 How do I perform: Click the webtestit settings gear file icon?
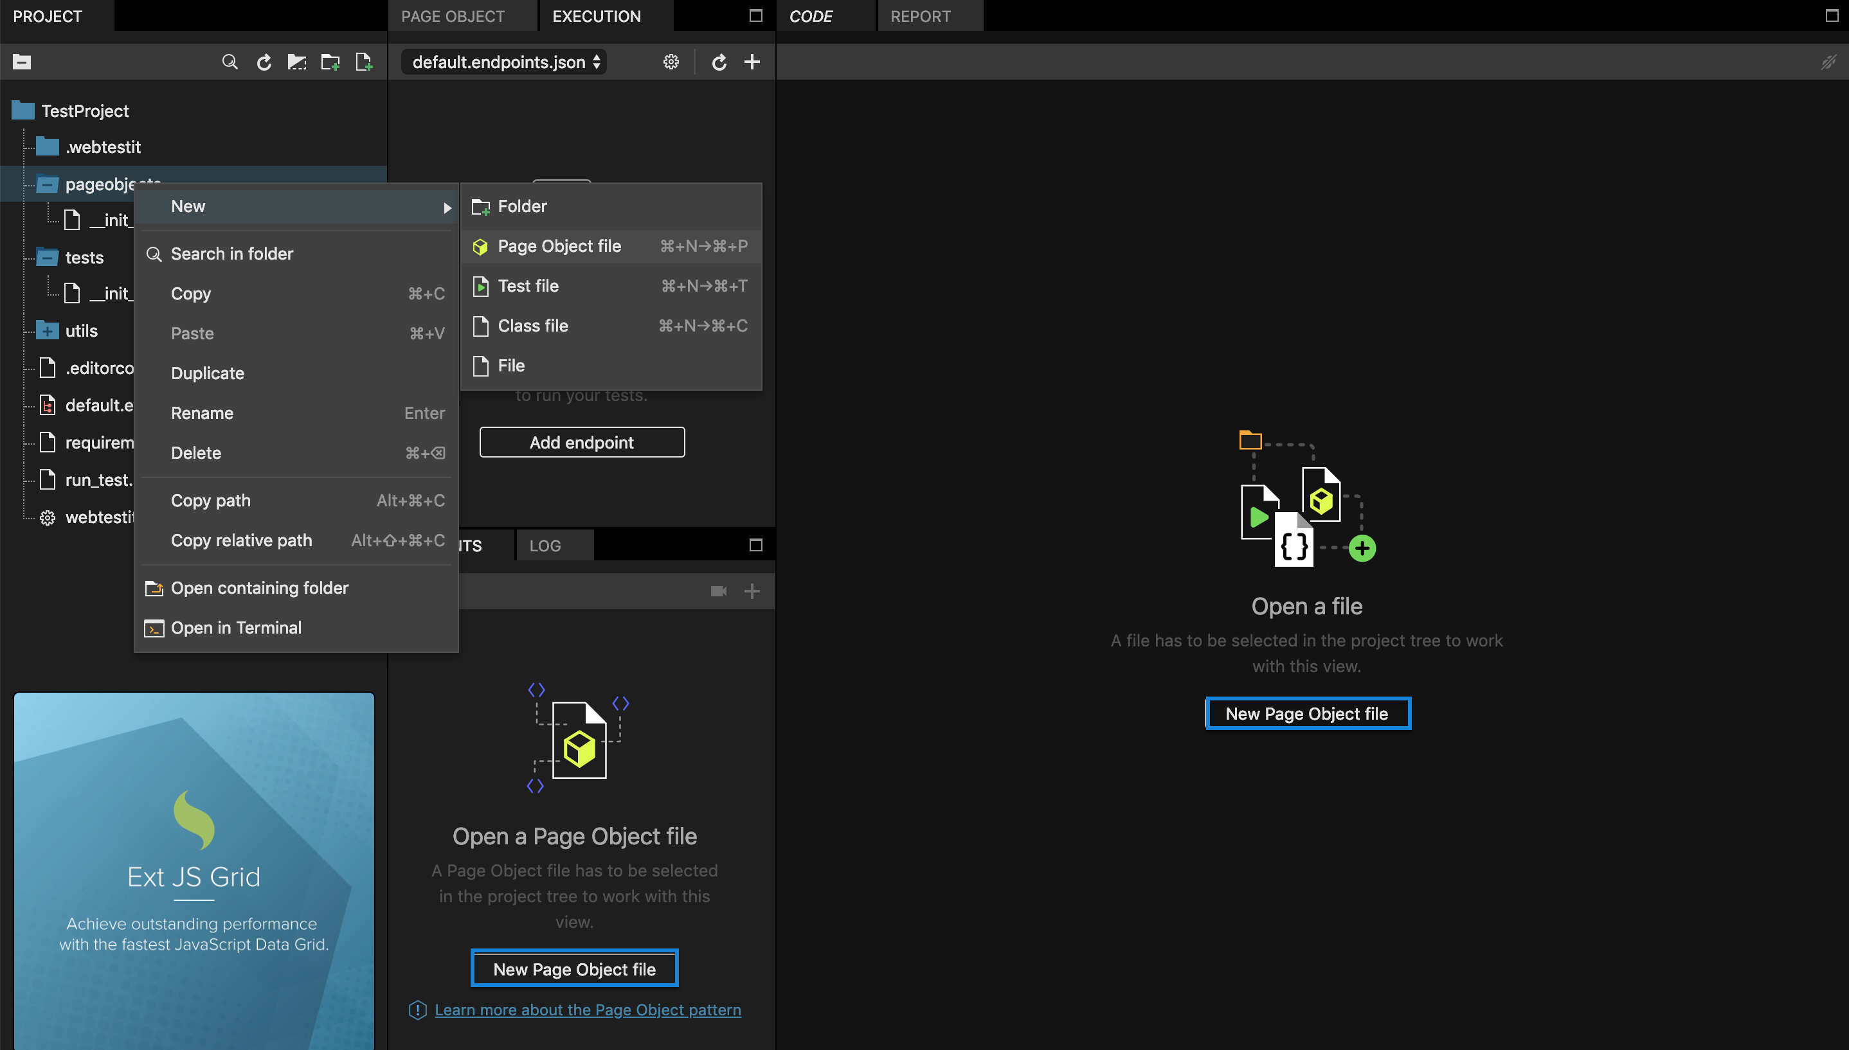[48, 518]
